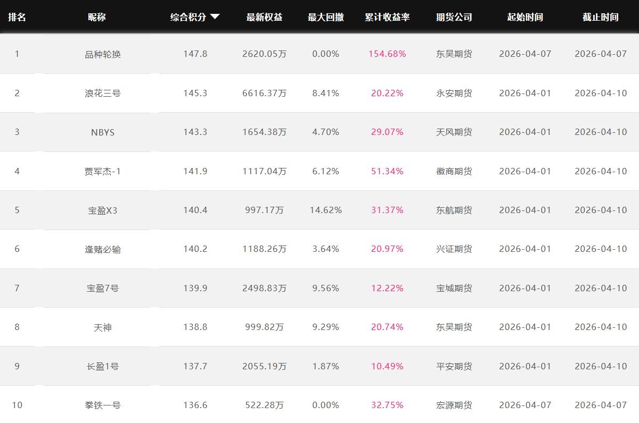639x423 pixels.
Task: Sort table by 最大回撤 header
Action: (325, 17)
